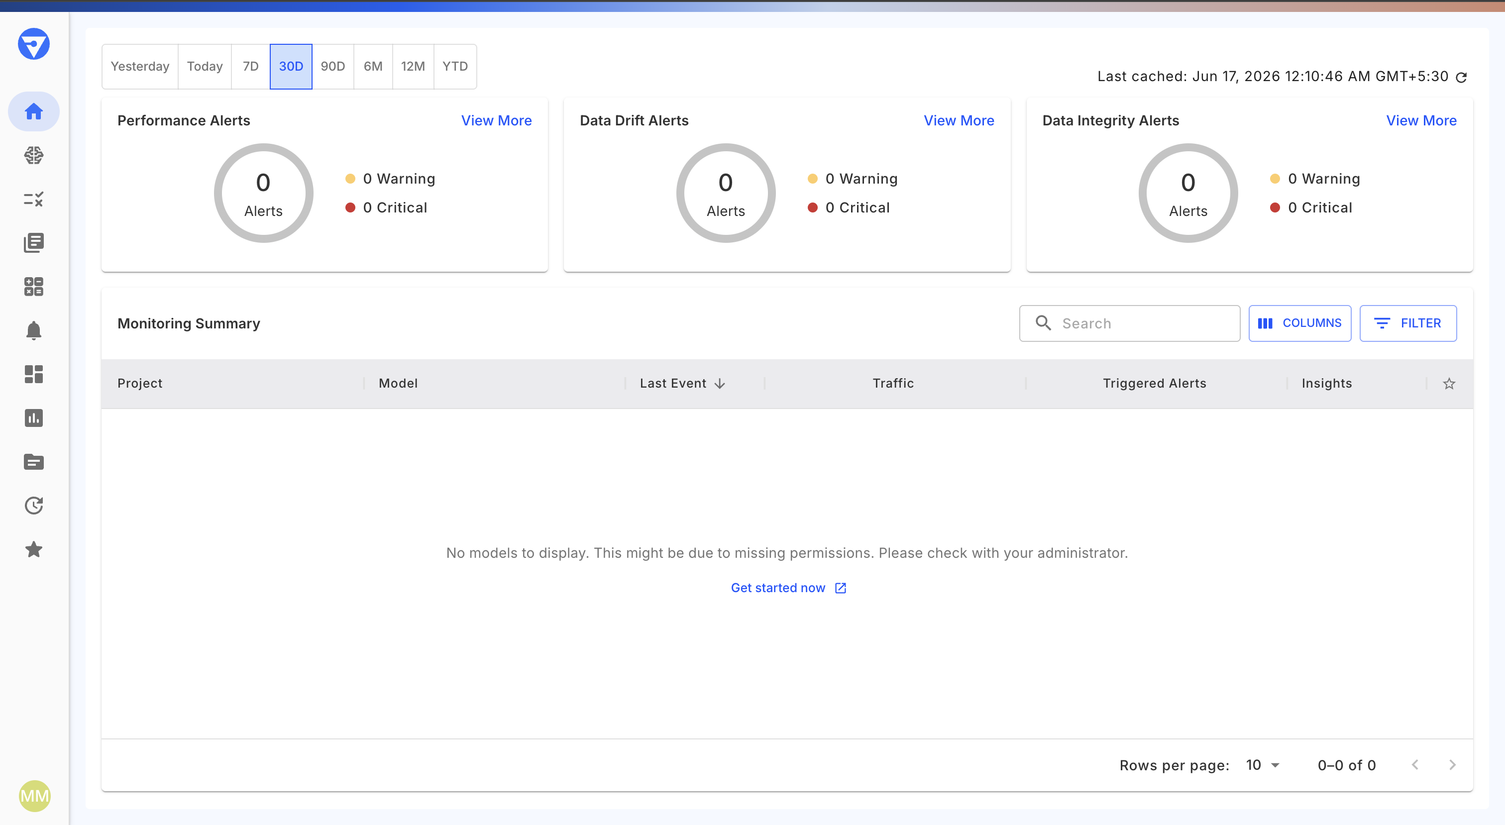Select the 12M time range

[x=413, y=66]
